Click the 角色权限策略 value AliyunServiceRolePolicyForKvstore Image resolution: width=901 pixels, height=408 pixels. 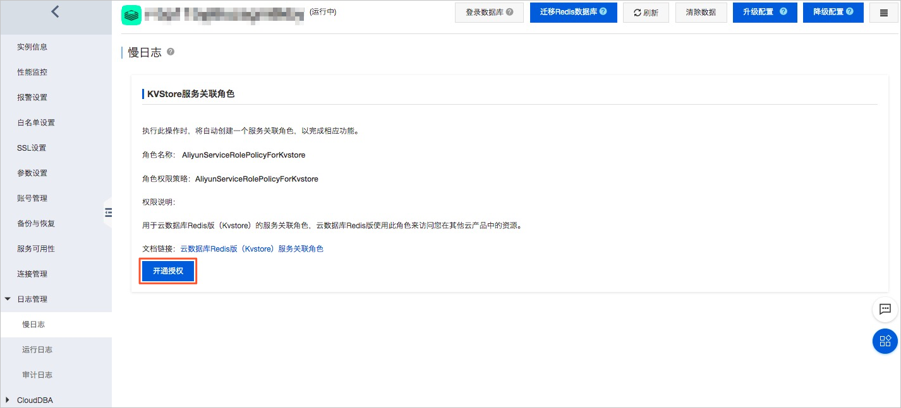point(257,179)
